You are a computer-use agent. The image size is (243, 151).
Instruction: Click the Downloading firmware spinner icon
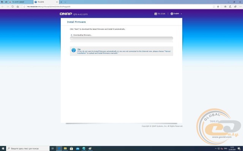pyautogui.click(x=72, y=35)
